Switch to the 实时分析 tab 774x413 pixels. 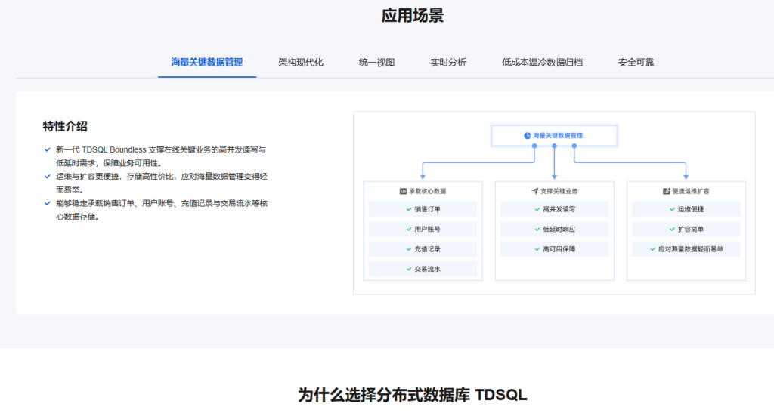pyautogui.click(x=448, y=63)
